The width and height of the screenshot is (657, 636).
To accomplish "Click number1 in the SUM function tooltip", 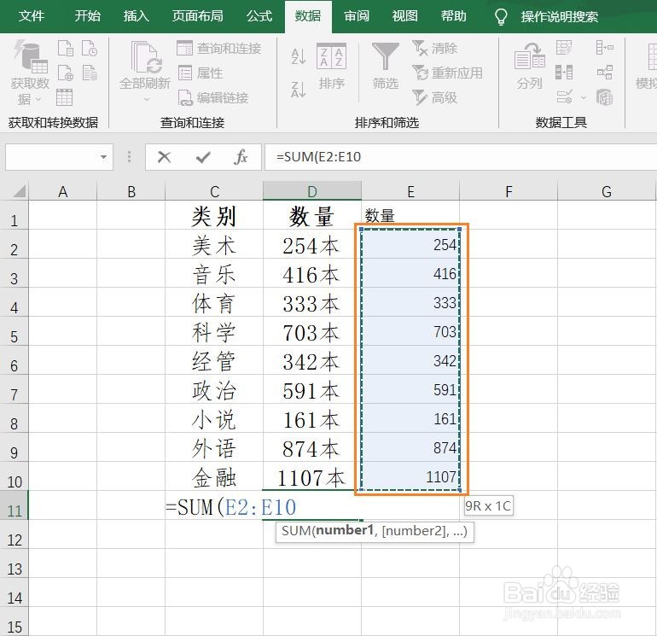I will [x=345, y=531].
